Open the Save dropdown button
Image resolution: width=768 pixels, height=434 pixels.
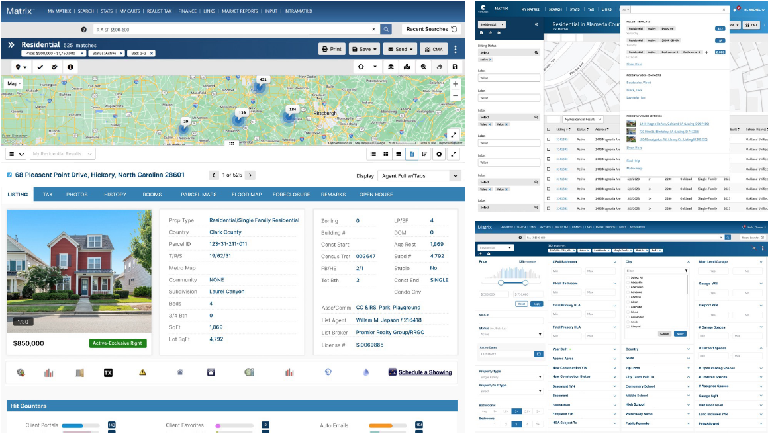(365, 49)
